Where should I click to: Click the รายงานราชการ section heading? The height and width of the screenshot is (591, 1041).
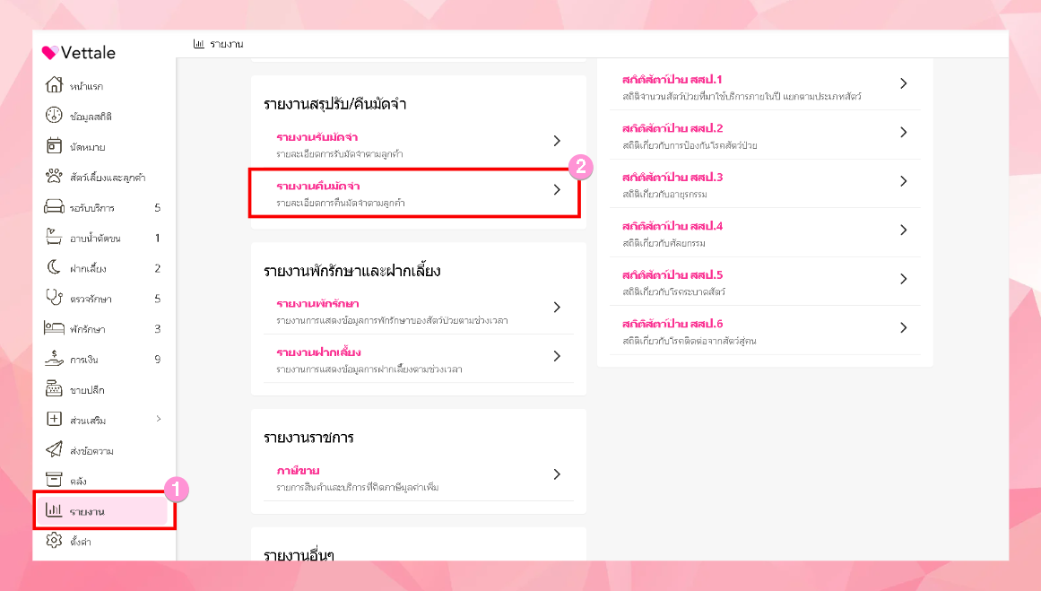tap(308, 438)
